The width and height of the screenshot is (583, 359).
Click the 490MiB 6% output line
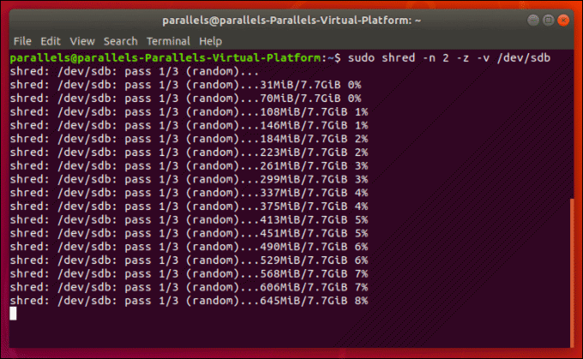click(189, 247)
